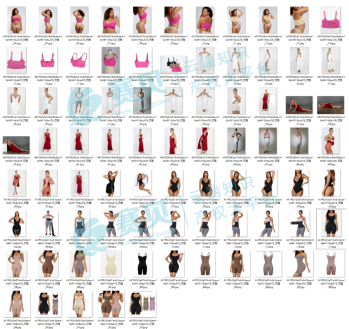Select the black shapewear flat image _82.jpg

pos(143,264)
